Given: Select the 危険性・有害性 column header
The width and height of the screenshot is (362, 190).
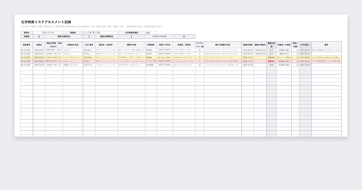Looking at the screenshot, I should click(x=184, y=45).
